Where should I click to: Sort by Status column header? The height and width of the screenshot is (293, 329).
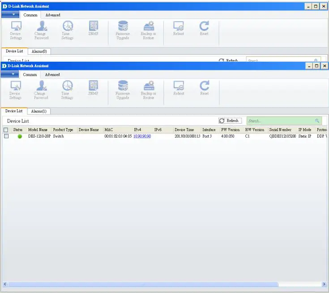(17, 130)
